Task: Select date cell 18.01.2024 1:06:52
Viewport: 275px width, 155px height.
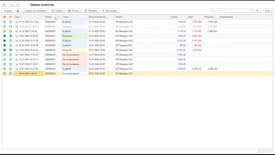Action: point(29,74)
